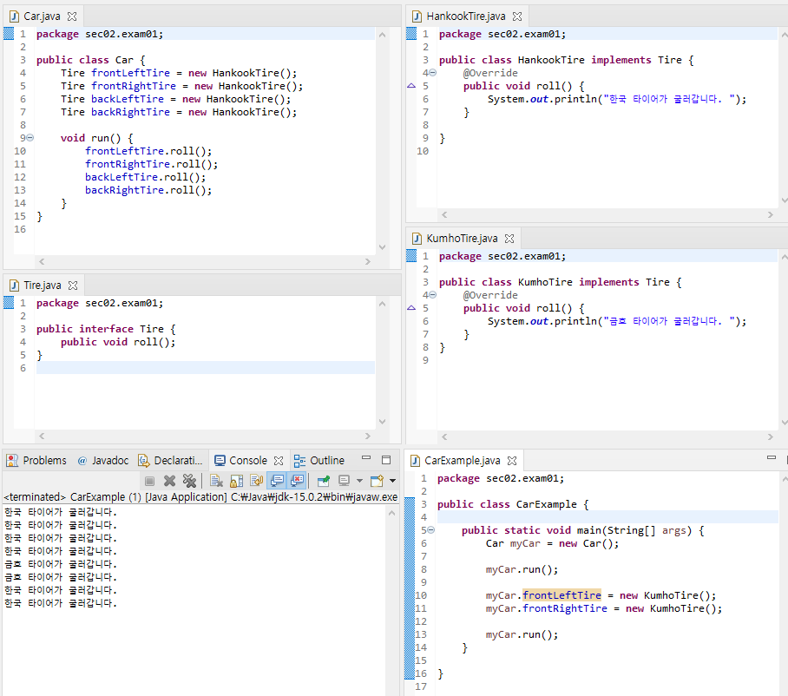This screenshot has width=788, height=696.
Task: Collapse run() method fold in Car.java
Action: coord(30,138)
